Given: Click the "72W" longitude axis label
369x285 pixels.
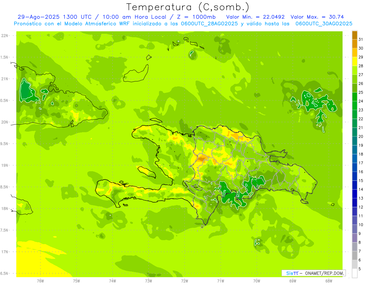Looking at the screenshot, I should [184, 281].
